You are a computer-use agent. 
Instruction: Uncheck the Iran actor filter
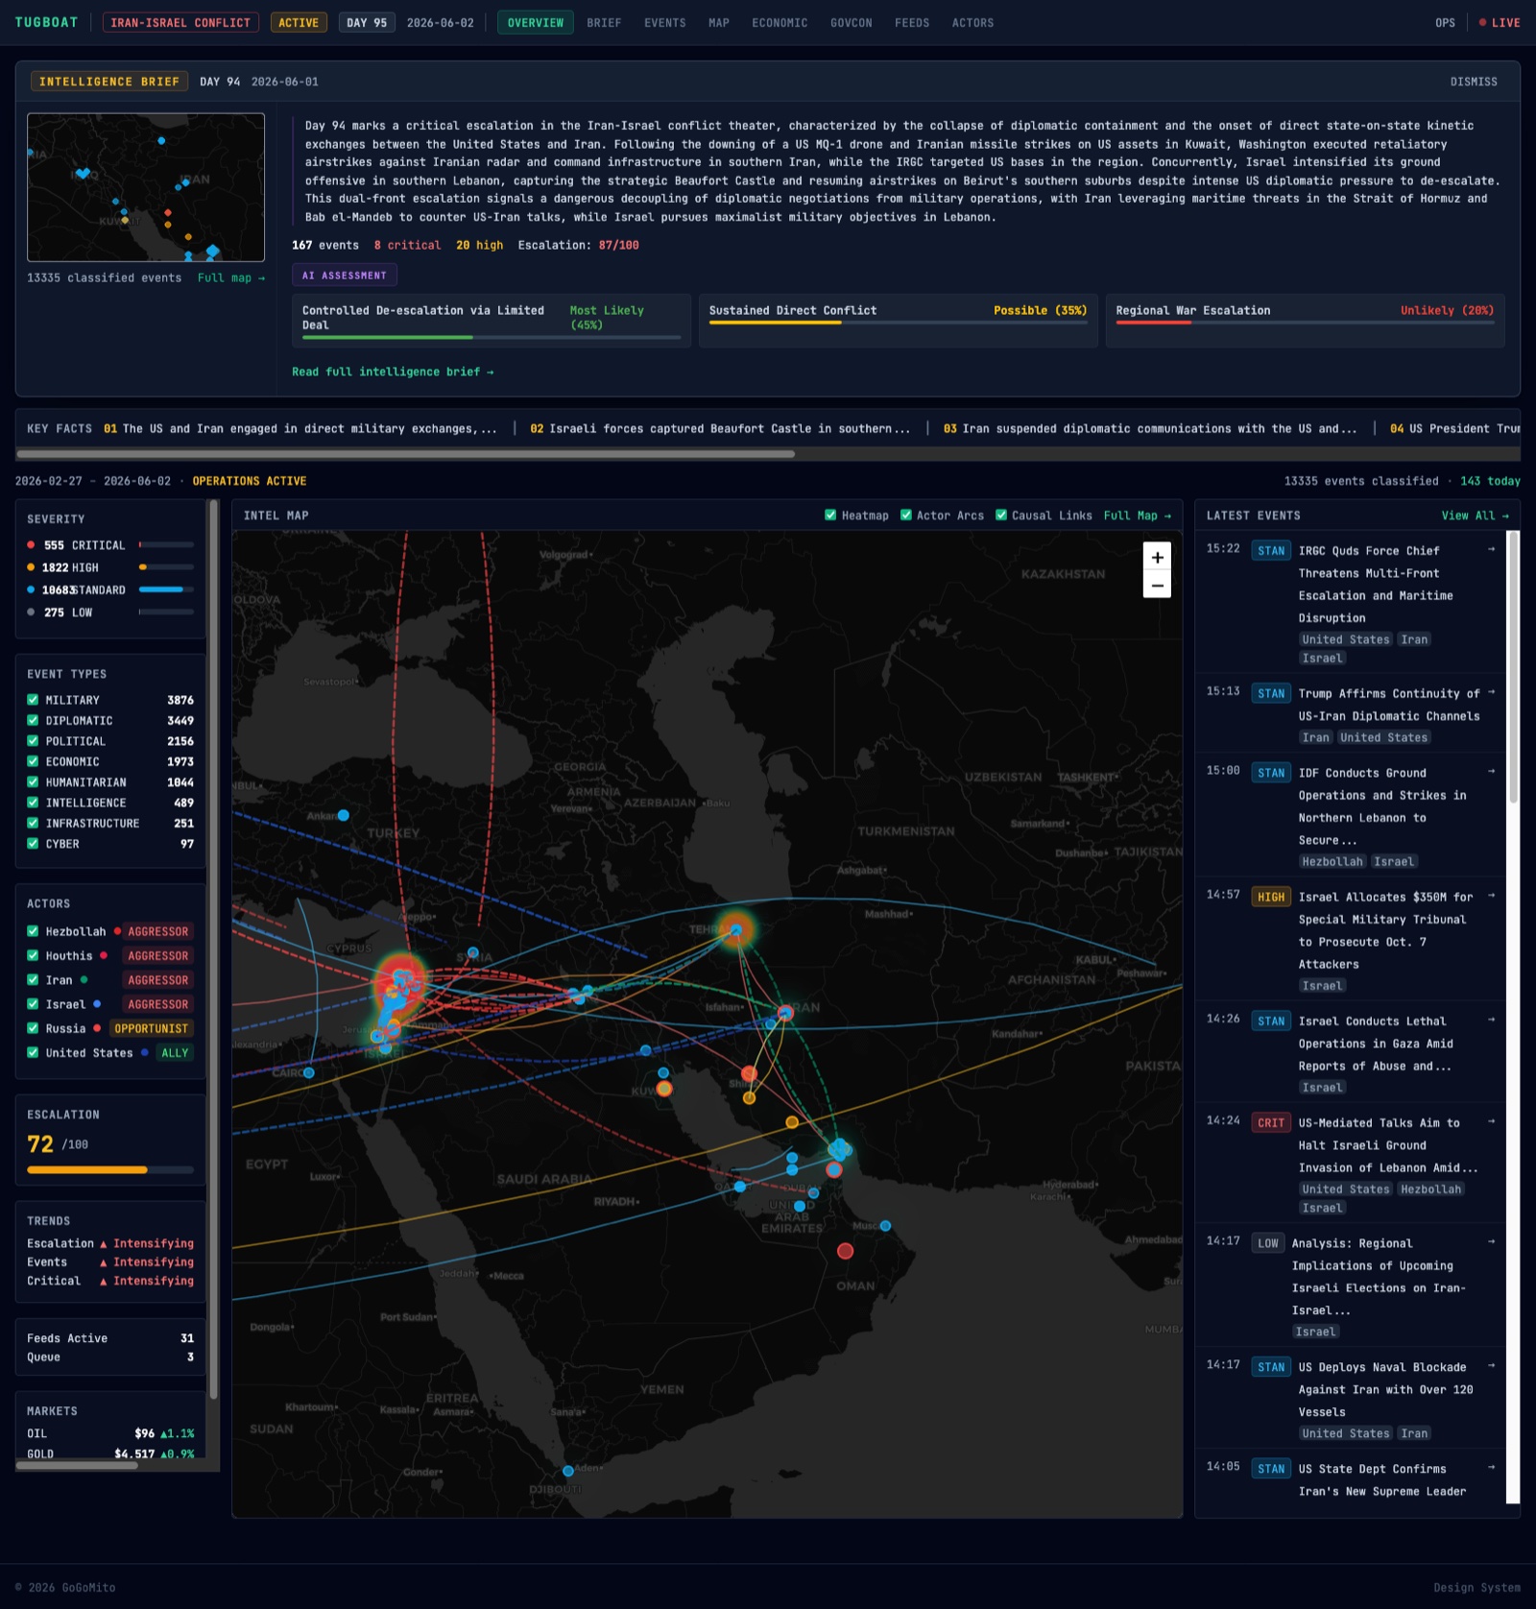point(33,980)
